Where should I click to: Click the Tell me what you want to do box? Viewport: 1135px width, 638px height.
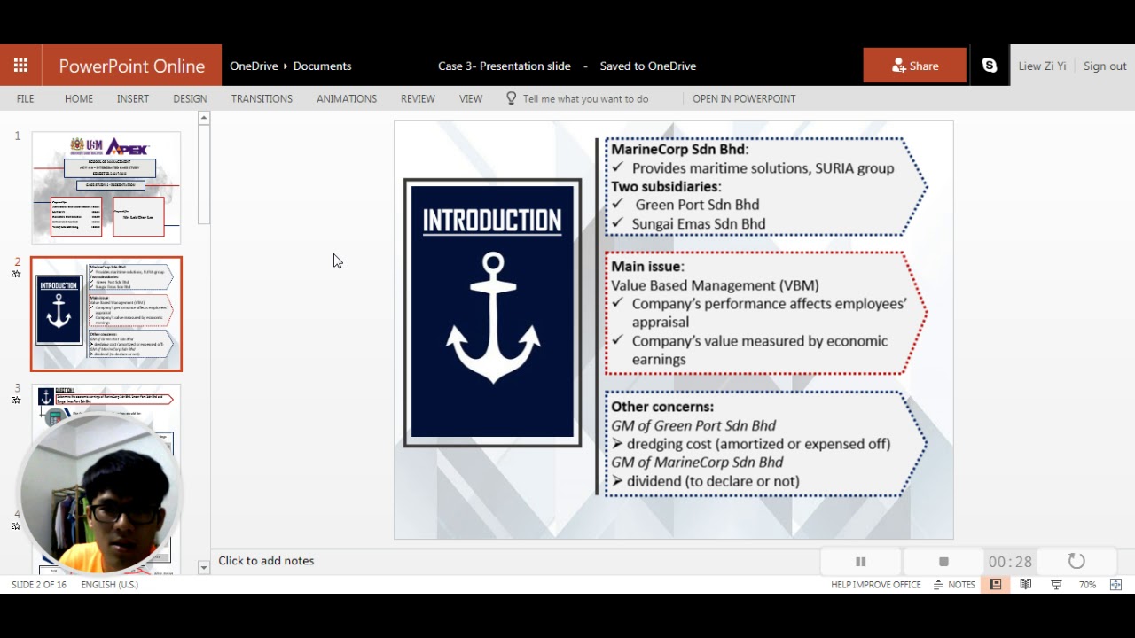pyautogui.click(x=585, y=98)
